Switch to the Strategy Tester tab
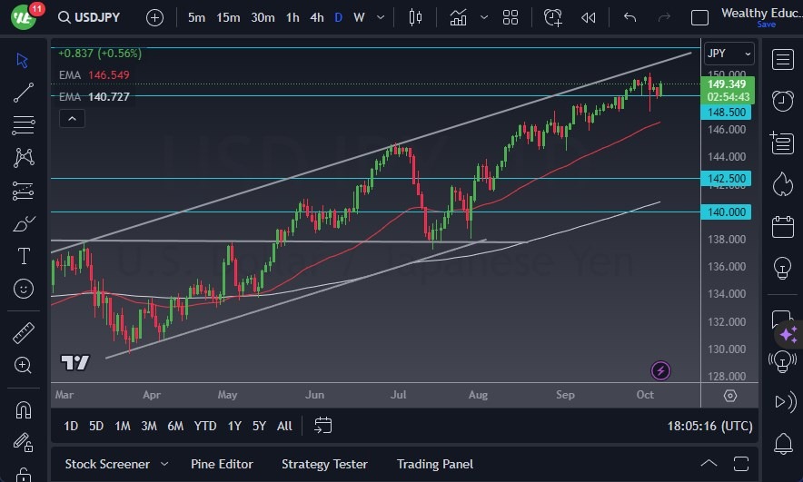This screenshot has width=803, height=482. pos(324,464)
